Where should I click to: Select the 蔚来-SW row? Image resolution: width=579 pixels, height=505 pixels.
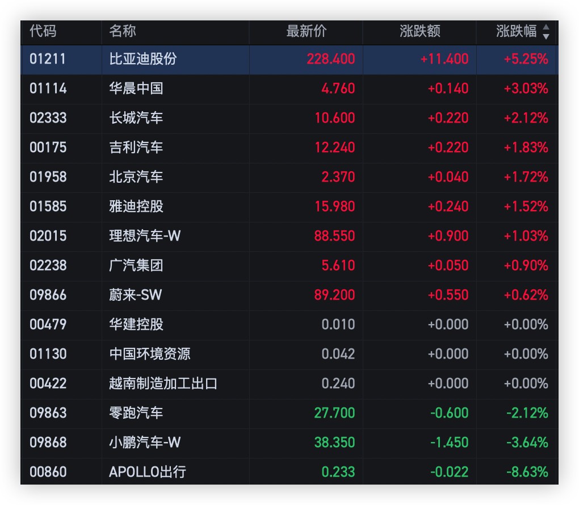point(136,295)
